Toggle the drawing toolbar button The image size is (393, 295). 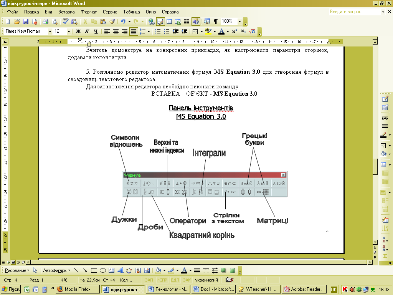[196, 22]
